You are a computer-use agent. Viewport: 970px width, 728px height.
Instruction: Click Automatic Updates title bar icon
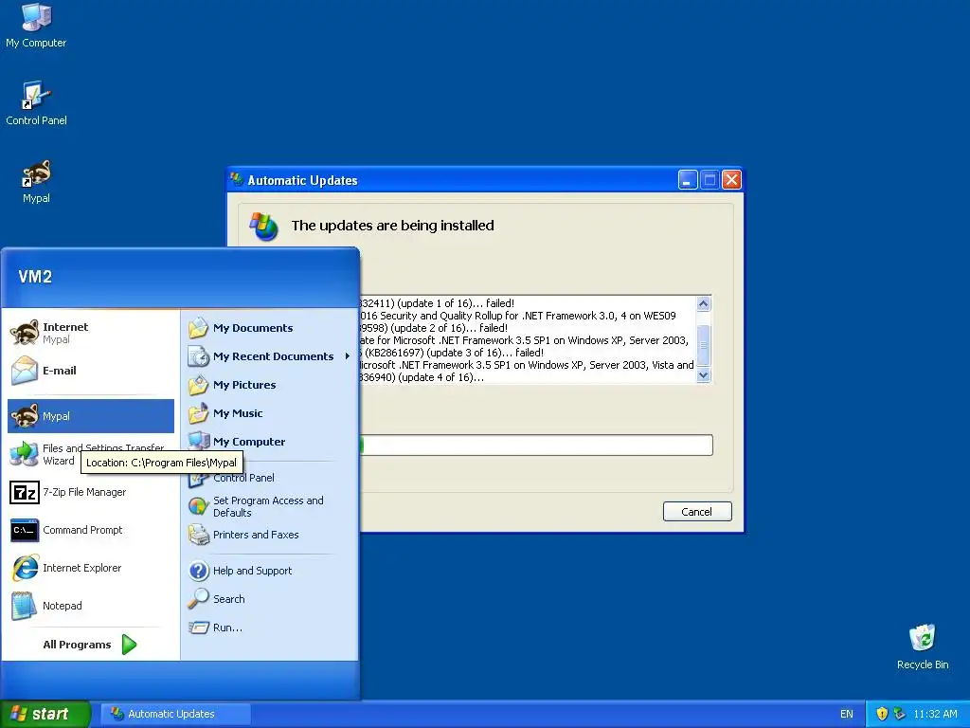pos(236,179)
